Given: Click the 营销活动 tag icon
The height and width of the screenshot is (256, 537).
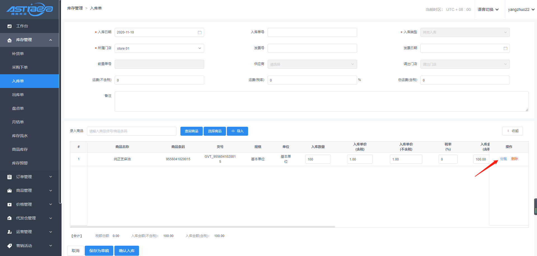Looking at the screenshot, I should 10,246.
